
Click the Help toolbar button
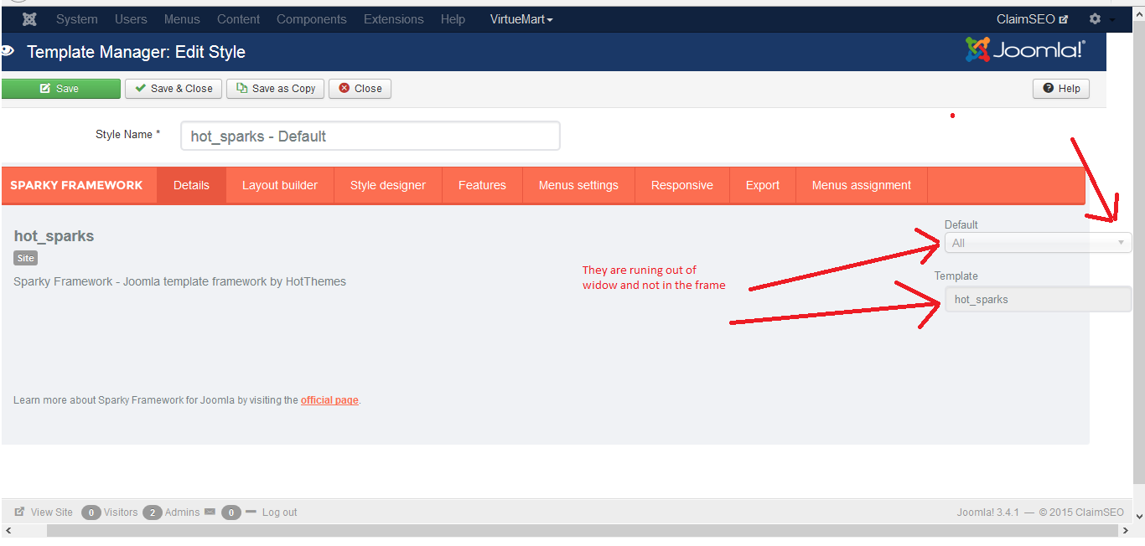pos(1061,89)
